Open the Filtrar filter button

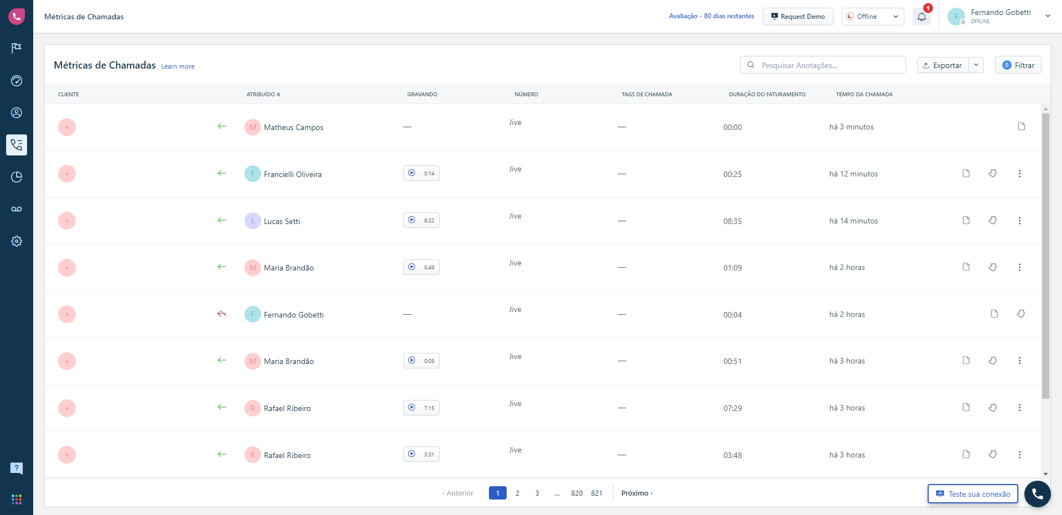click(x=1018, y=65)
